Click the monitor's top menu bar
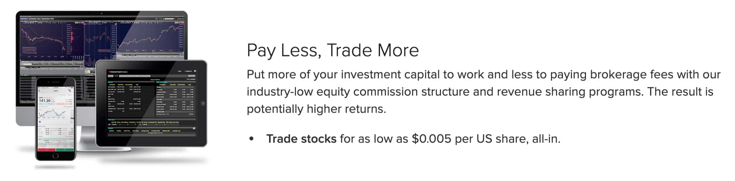Screen dimensions: 735x181 [102, 18]
